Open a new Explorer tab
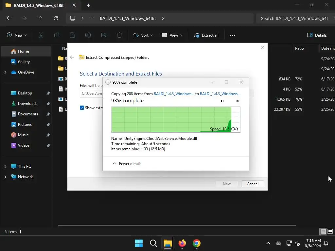Image resolution: width=335 pixels, height=251 pixels. 88,6
